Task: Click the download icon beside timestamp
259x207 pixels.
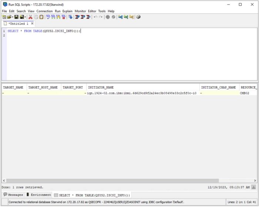Action: pos(253,187)
